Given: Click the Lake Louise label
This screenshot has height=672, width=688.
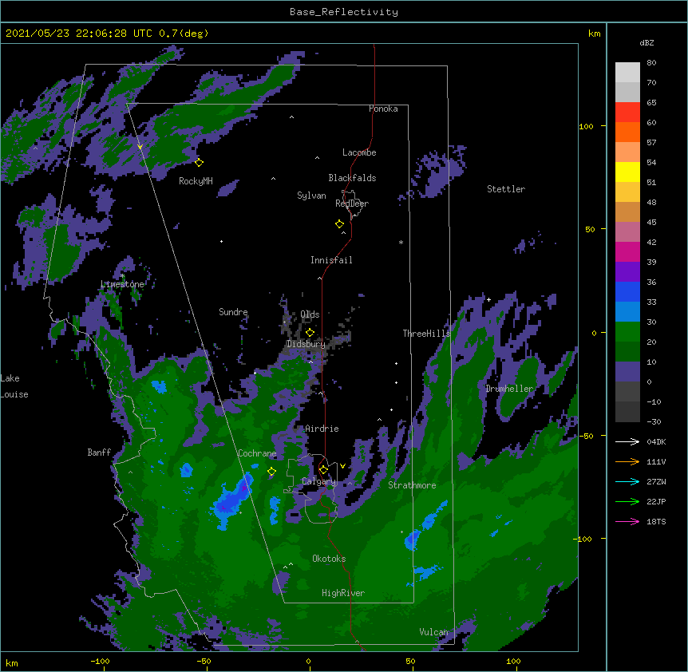Looking at the screenshot, I should [14, 386].
